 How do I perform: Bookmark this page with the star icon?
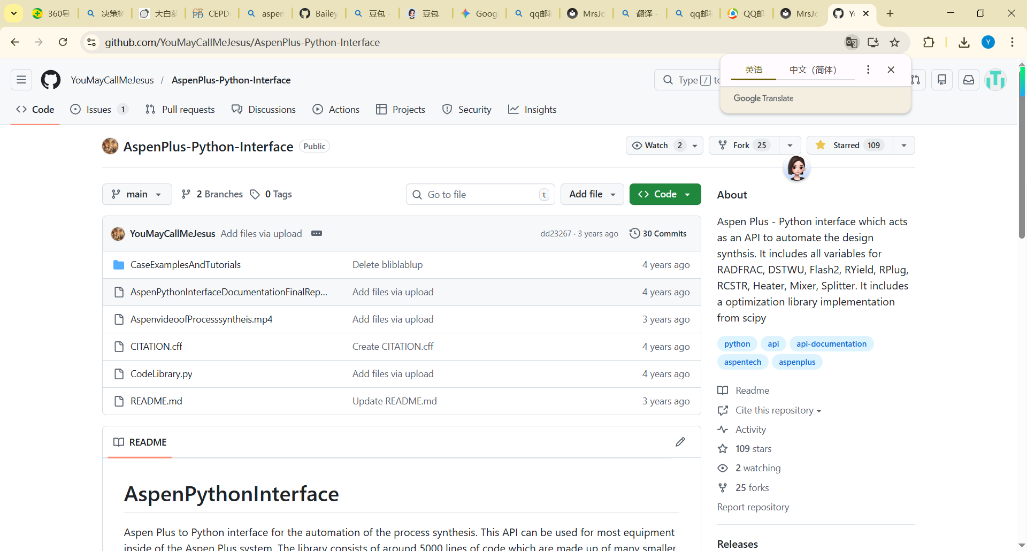[895, 42]
